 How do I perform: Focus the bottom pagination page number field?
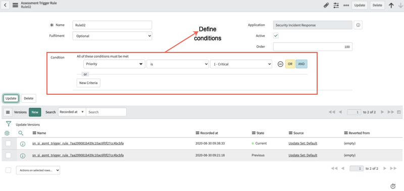coord(357,168)
